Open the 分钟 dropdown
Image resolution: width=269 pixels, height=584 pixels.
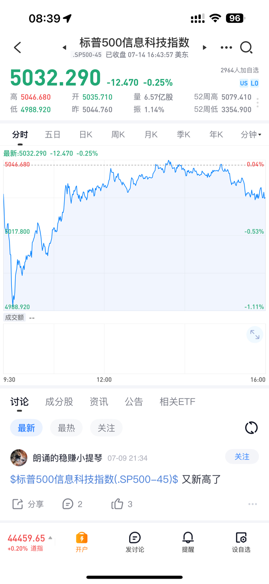tap(251, 134)
